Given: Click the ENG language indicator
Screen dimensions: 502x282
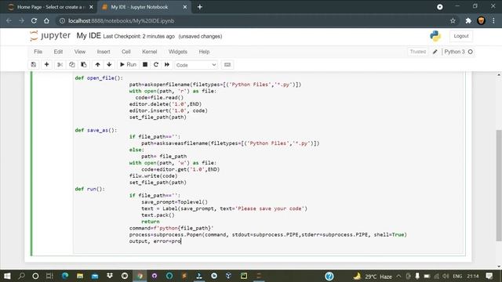Looking at the screenshot, I should click(x=457, y=277).
